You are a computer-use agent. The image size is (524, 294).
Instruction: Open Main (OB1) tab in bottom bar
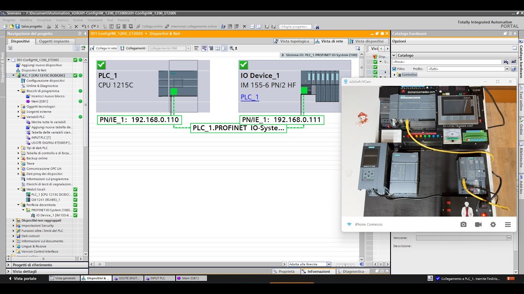tap(191, 278)
